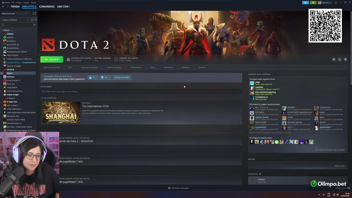
Task: Click Quizás más tarde button
Action: point(122,78)
